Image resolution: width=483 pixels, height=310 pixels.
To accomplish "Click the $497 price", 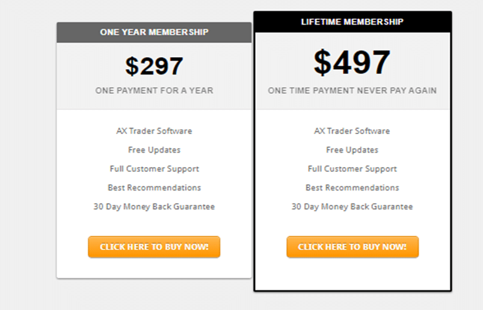I will coord(352,62).
